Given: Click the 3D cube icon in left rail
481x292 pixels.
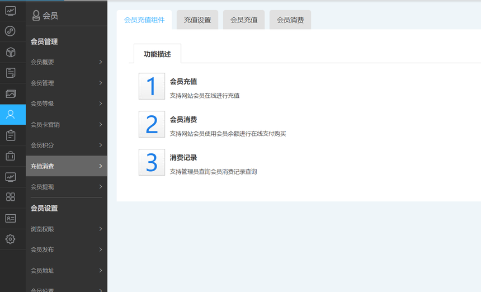Looking at the screenshot, I should click(11, 52).
